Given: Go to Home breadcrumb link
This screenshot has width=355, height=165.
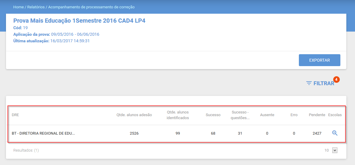Looking at the screenshot, I should [x=19, y=7].
